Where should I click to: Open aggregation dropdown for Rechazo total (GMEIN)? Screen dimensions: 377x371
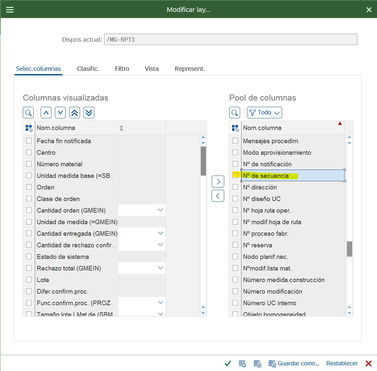160,268
